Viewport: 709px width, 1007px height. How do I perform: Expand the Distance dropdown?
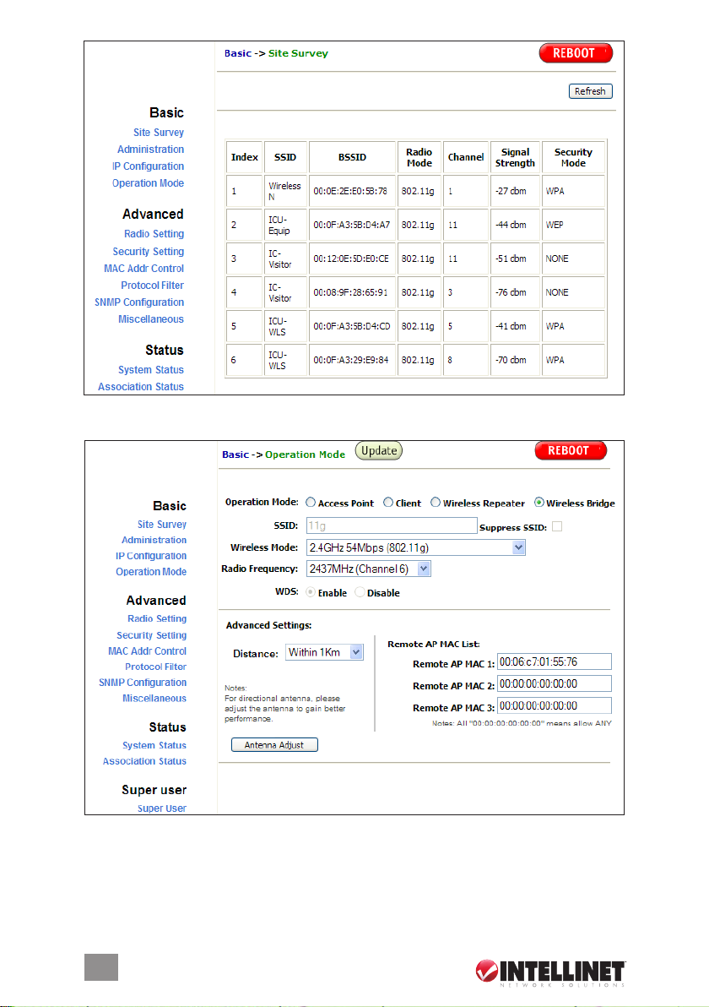pos(324,652)
